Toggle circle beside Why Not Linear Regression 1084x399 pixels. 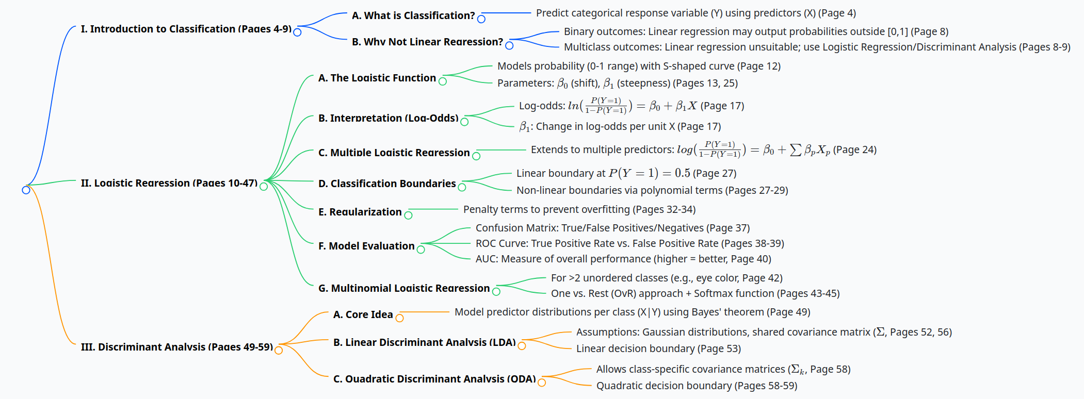509,45
